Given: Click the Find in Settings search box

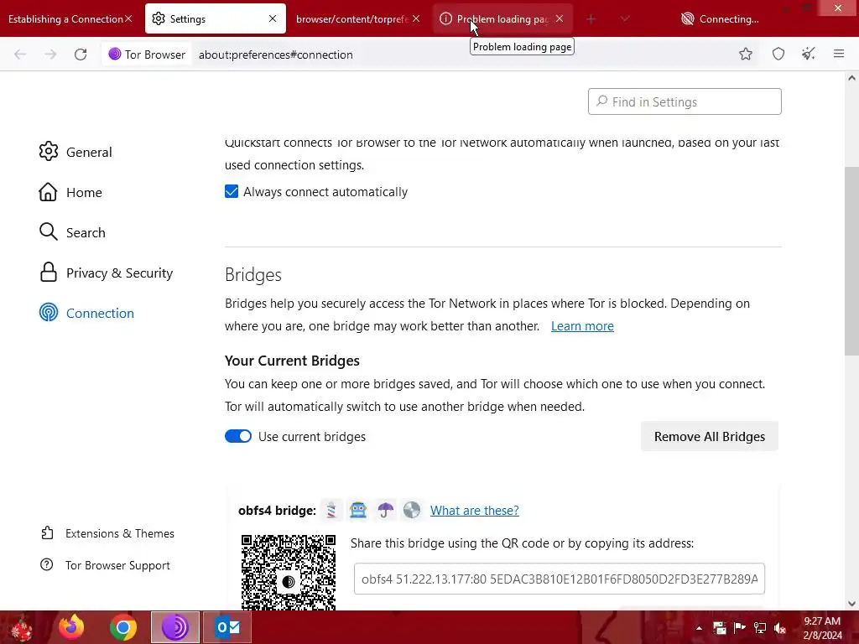Looking at the screenshot, I should [685, 101].
